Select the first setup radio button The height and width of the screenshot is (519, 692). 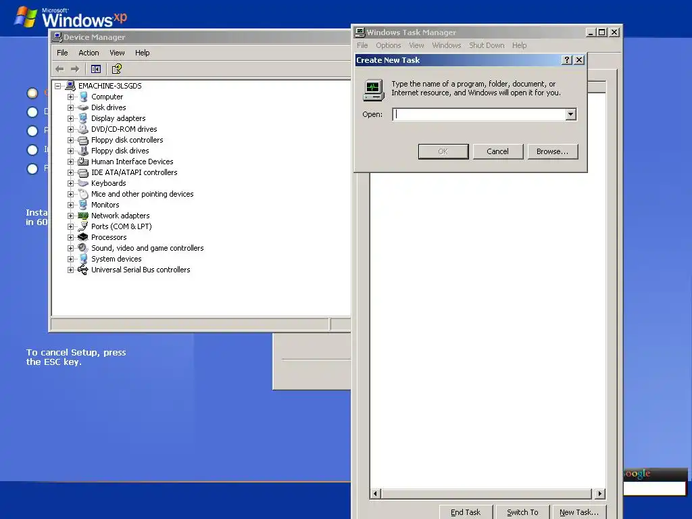point(32,93)
